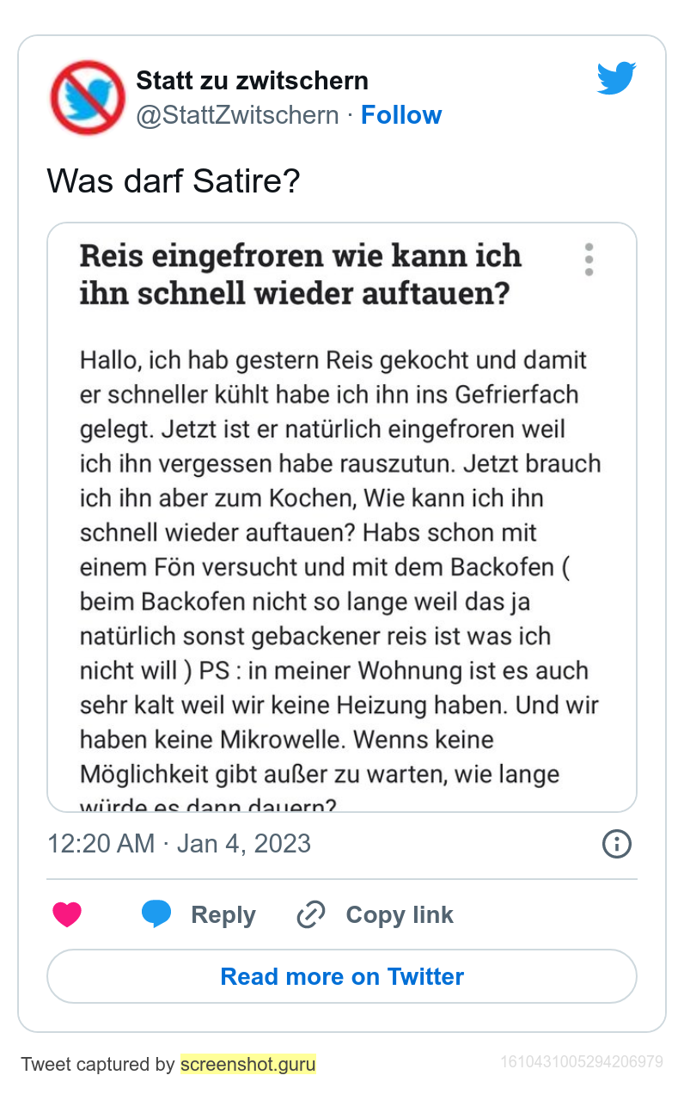Open the @StattZwitschern handle
The height and width of the screenshot is (1112, 684).
[237, 115]
